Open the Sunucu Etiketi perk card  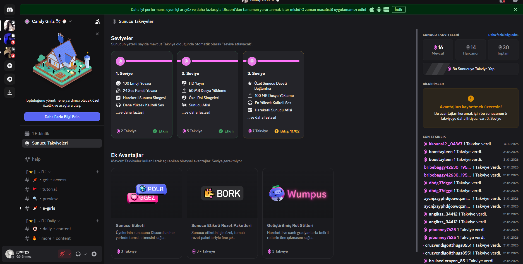(x=147, y=213)
